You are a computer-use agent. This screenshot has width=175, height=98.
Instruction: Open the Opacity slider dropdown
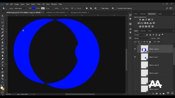162,38
